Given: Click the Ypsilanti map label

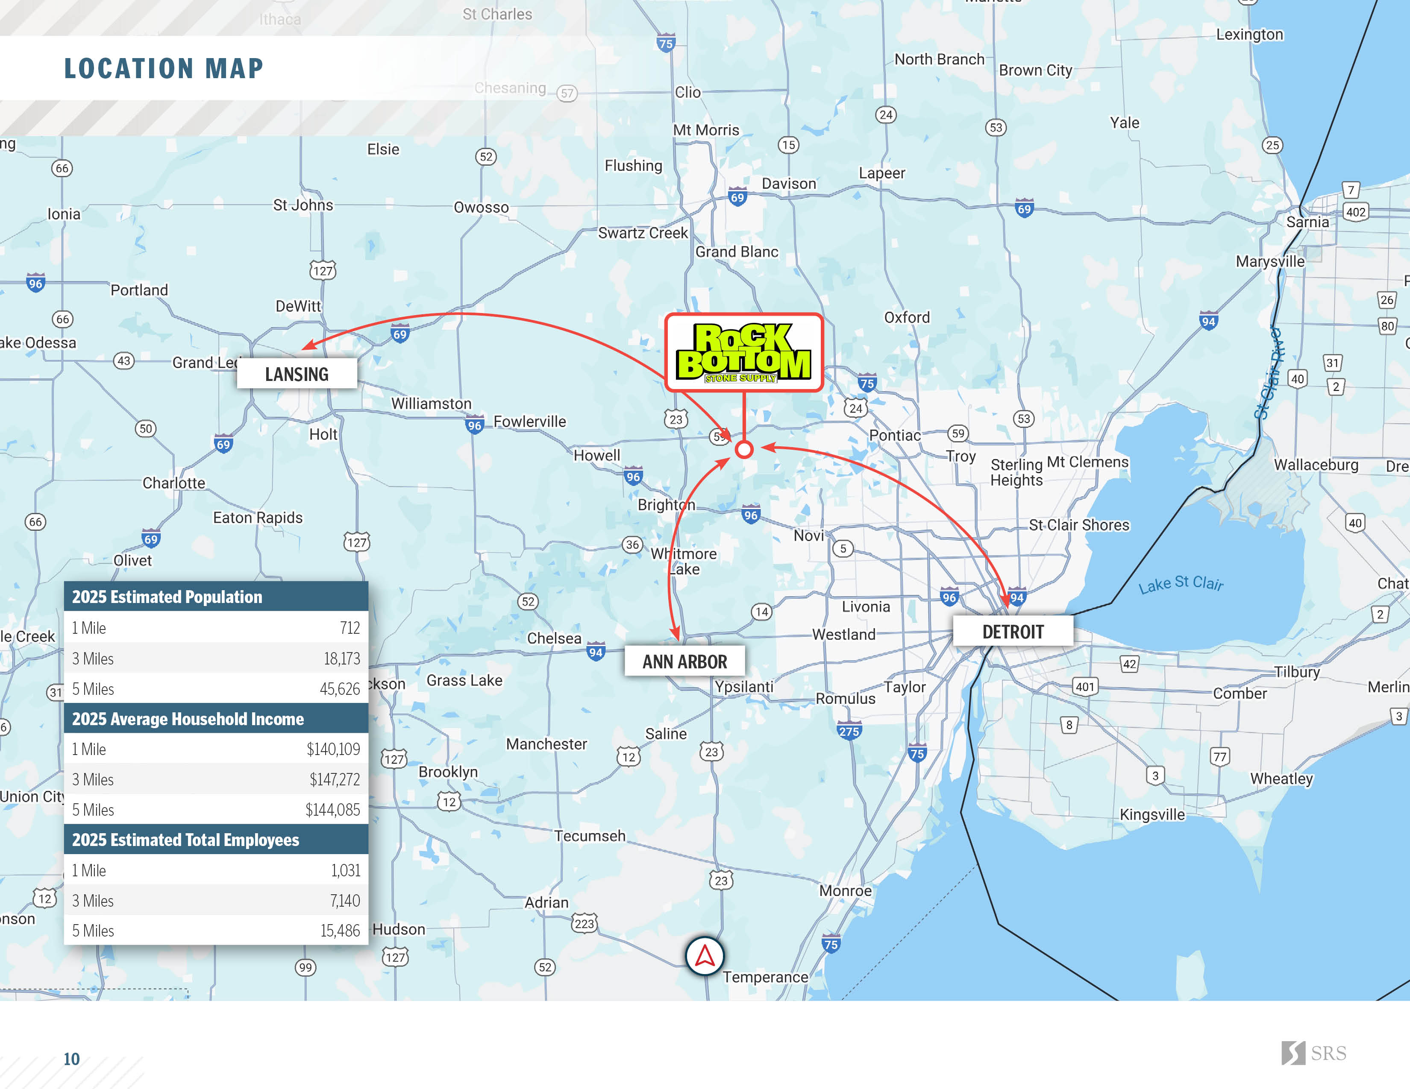Looking at the screenshot, I should click(x=744, y=687).
